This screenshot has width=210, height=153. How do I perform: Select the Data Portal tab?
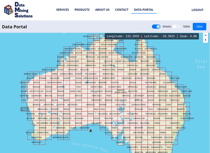(144, 10)
